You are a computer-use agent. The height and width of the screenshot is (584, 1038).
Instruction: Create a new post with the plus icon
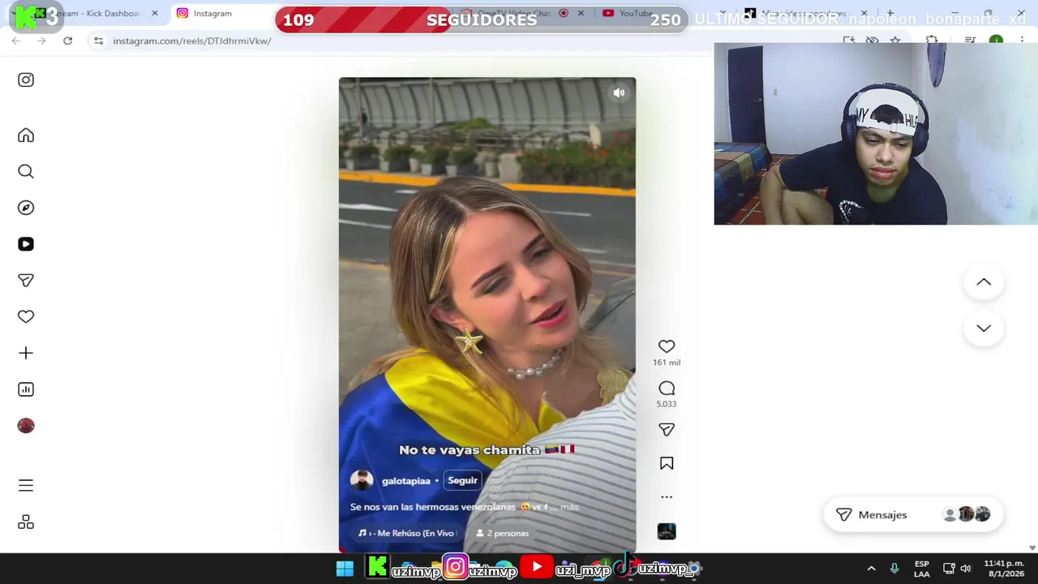pos(26,353)
